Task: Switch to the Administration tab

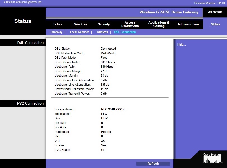Action: (x=188, y=24)
